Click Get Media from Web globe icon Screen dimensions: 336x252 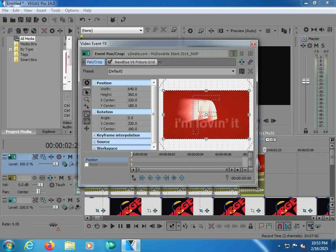tap(34, 31)
